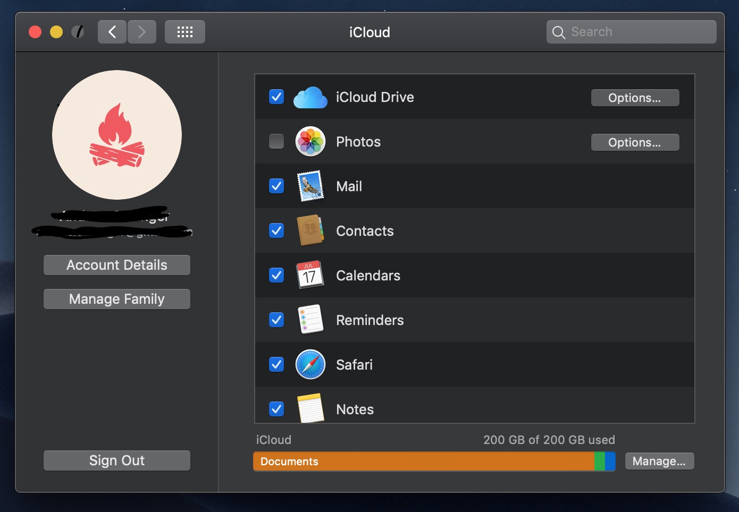Open Account Details

coord(117,265)
